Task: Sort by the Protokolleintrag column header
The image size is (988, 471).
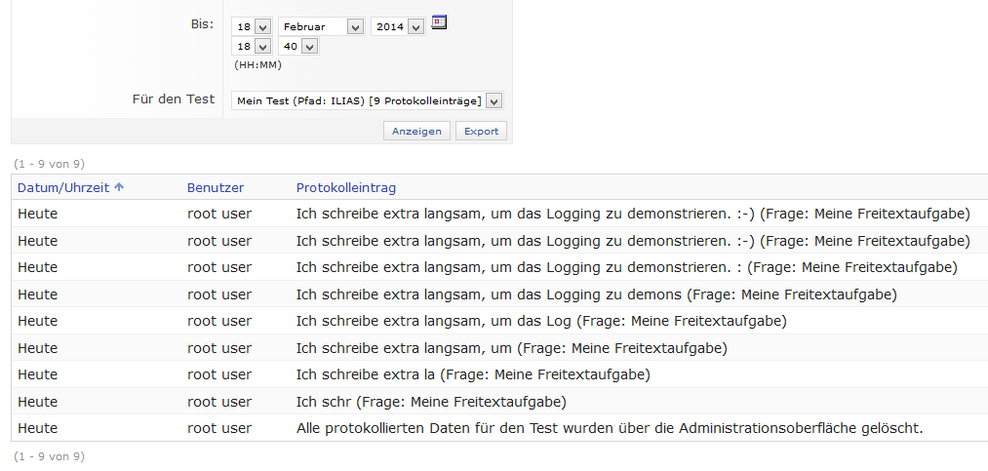Action: [x=345, y=187]
